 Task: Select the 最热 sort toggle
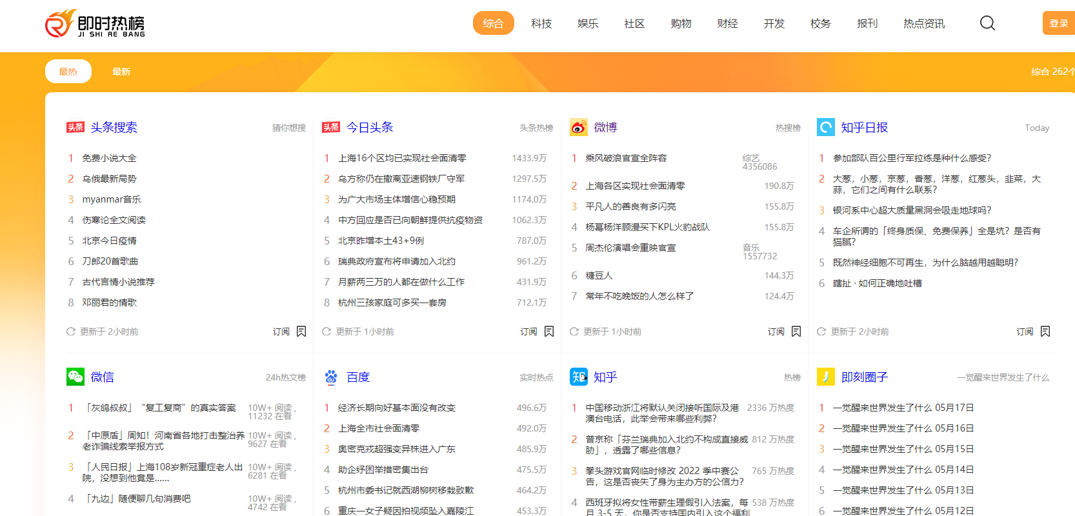click(68, 72)
